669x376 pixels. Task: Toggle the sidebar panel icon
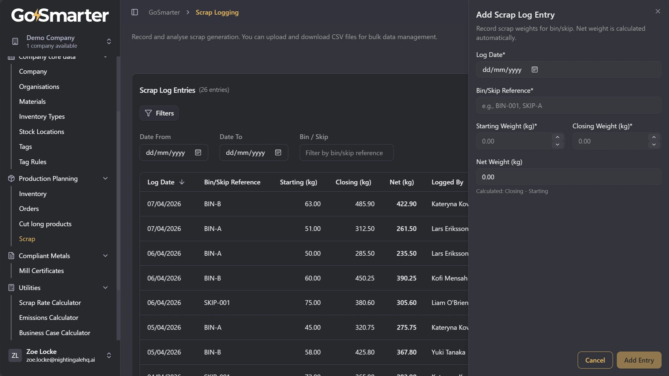135,12
